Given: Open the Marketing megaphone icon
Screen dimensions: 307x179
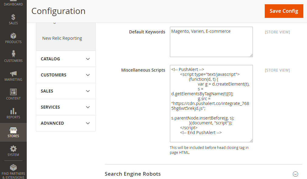Looking at the screenshot, I should [x=13, y=74].
